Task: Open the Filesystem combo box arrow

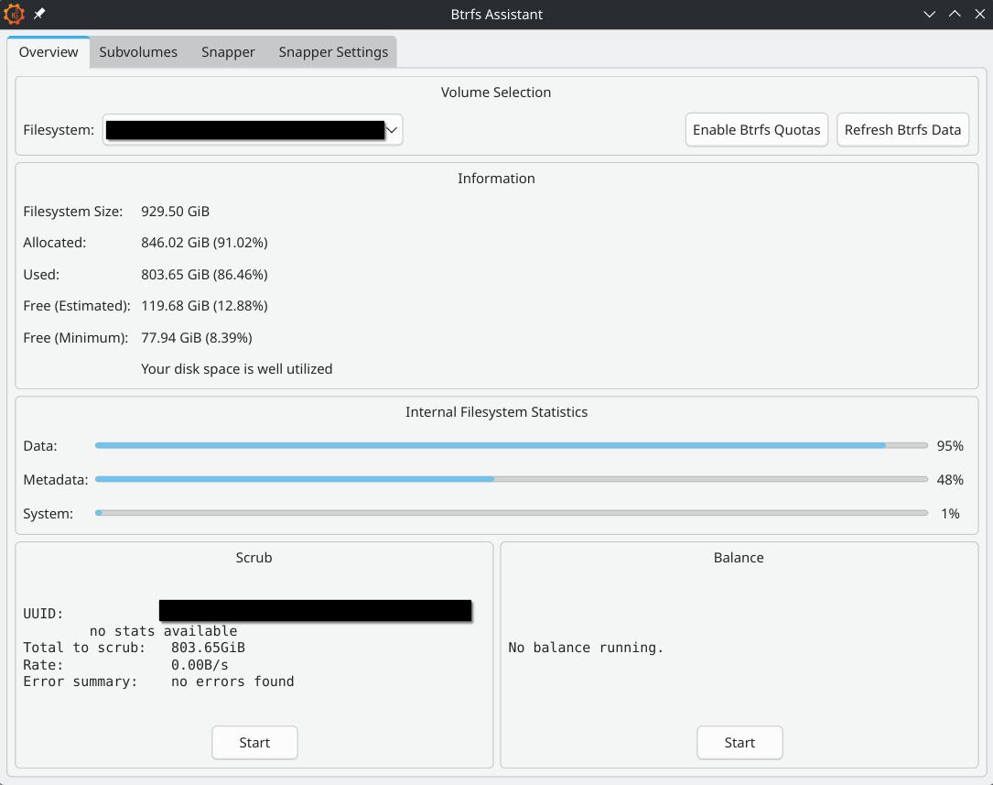Action: tap(392, 129)
